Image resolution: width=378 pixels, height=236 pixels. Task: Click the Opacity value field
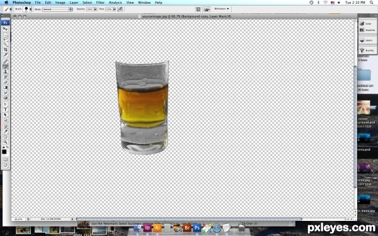pyautogui.click(x=89, y=9)
